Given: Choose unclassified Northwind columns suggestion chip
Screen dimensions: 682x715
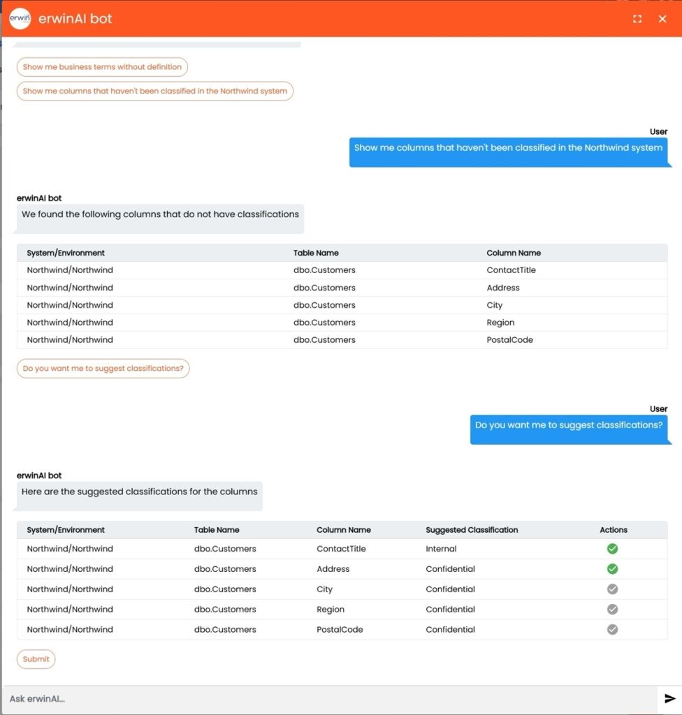Looking at the screenshot, I should point(154,91).
